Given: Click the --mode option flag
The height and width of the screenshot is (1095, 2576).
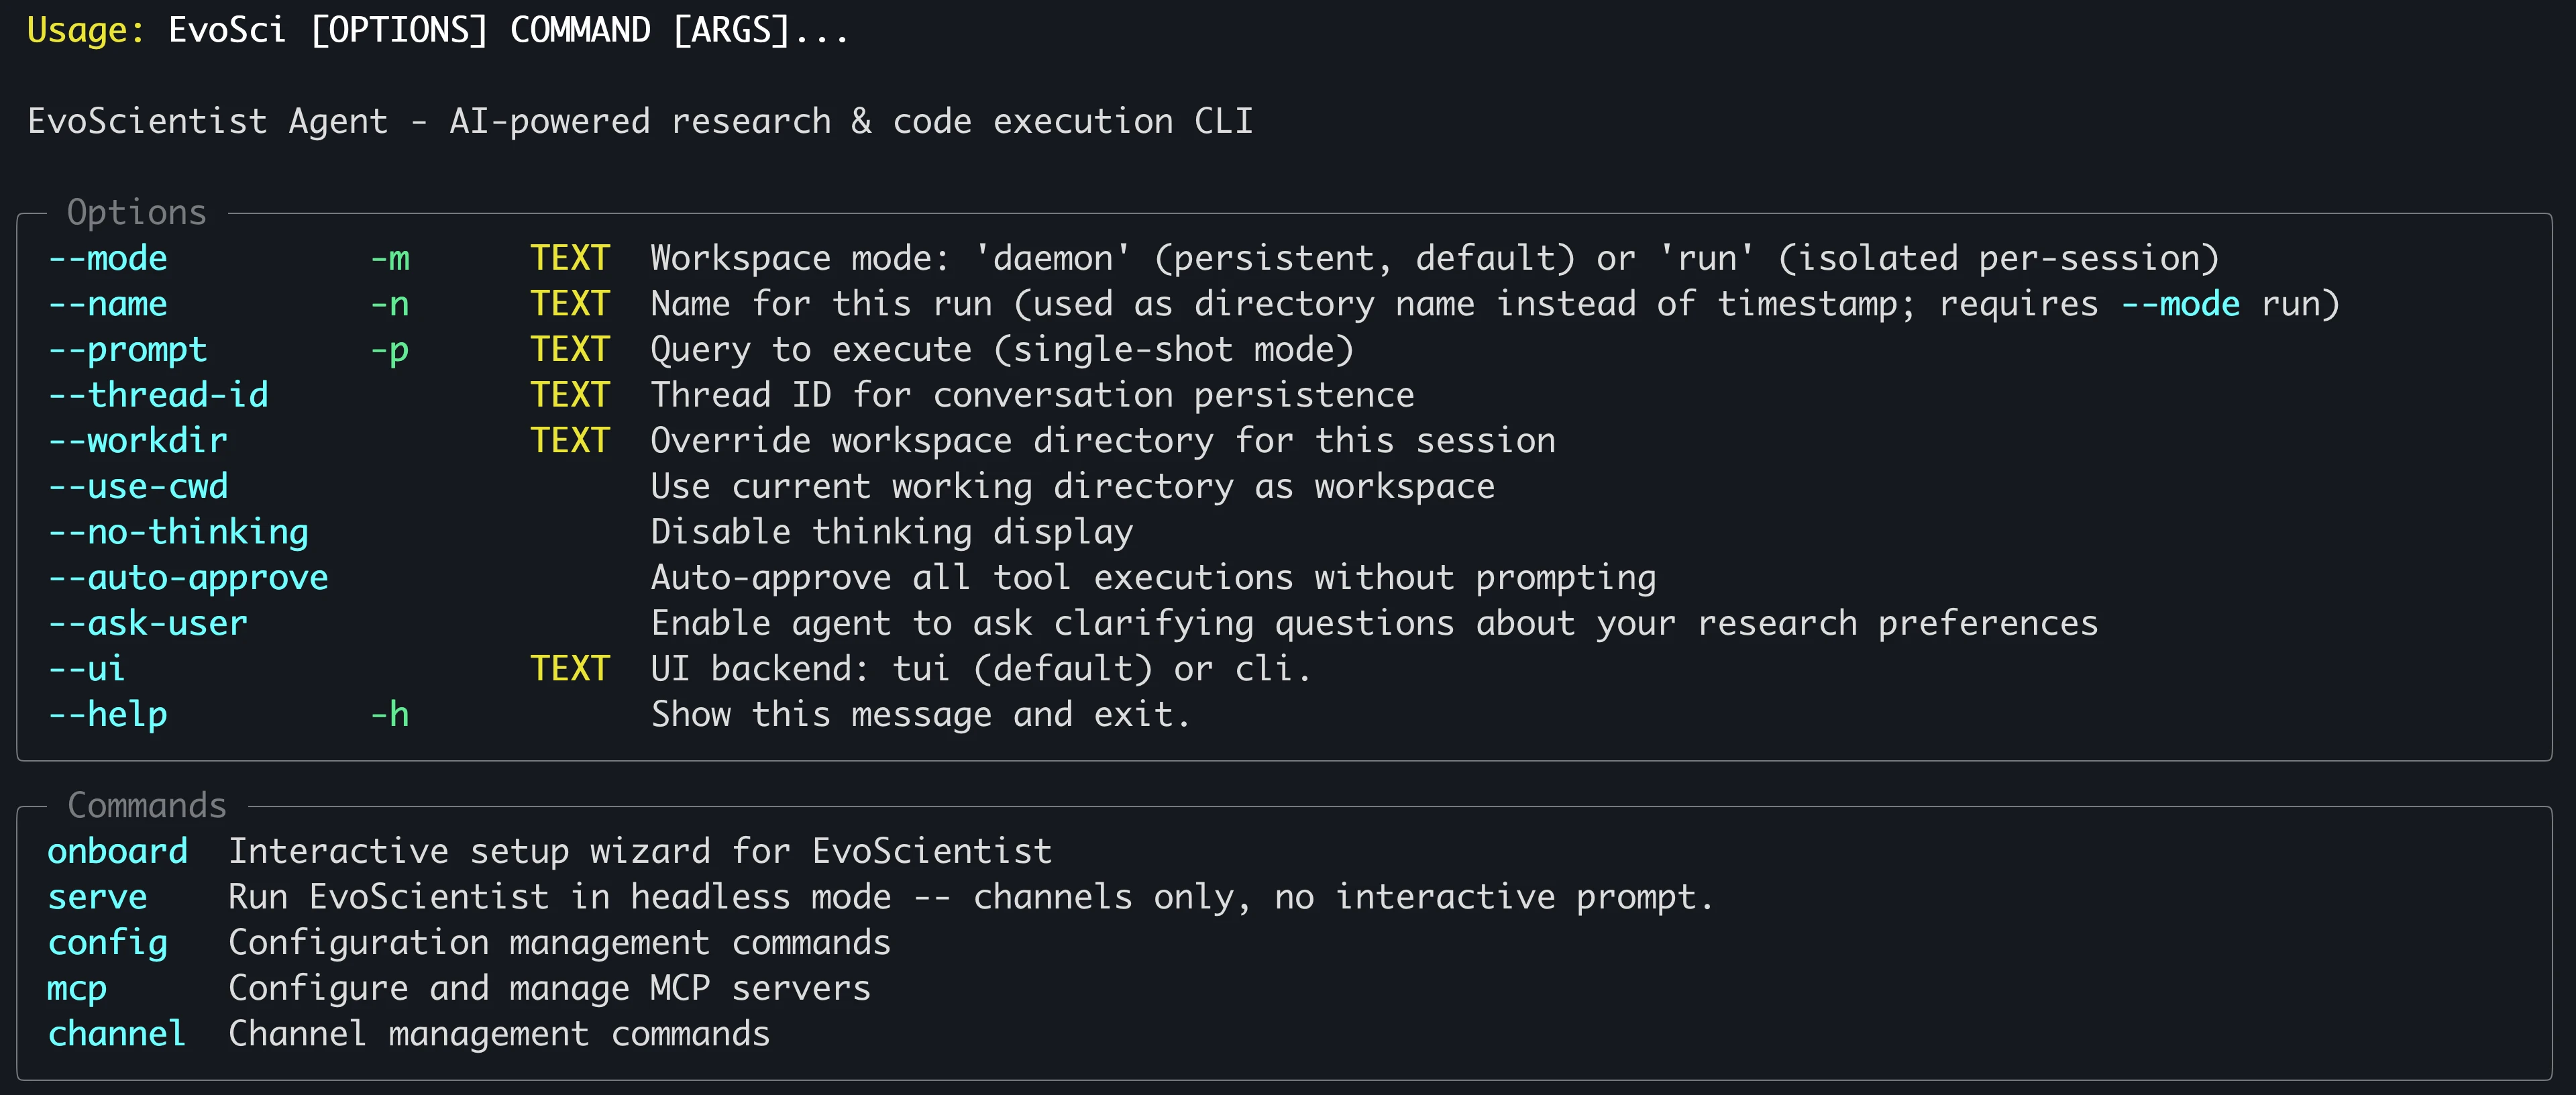Looking at the screenshot, I should click(108, 259).
